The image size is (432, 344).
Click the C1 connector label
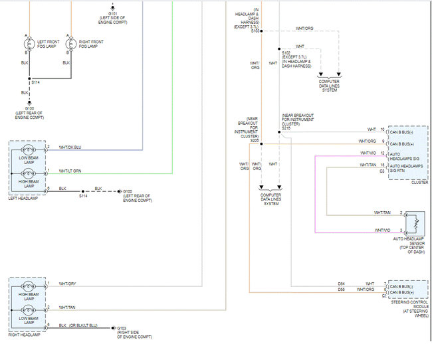[x=383, y=296]
